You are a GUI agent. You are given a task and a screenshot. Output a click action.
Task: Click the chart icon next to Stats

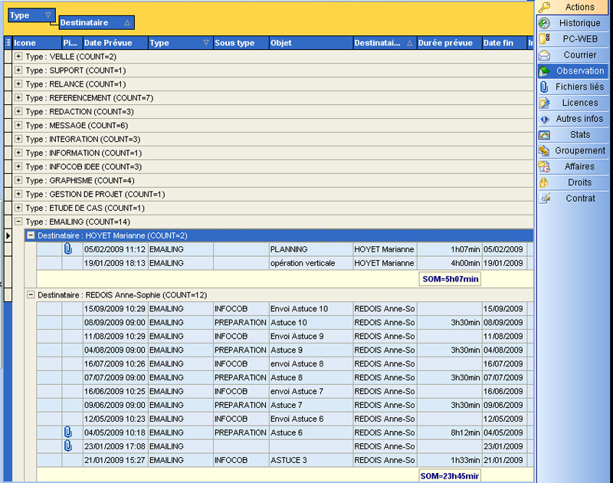click(x=545, y=135)
